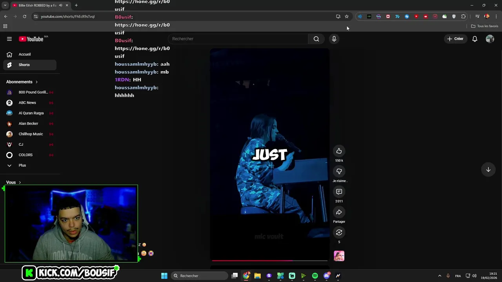
Task: Install app icon in address bar
Action: point(338,16)
